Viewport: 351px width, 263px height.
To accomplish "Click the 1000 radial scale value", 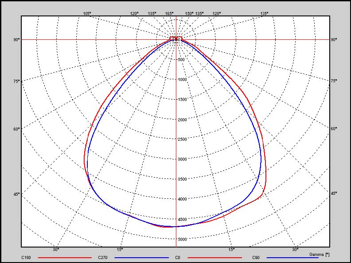I will point(182,79).
